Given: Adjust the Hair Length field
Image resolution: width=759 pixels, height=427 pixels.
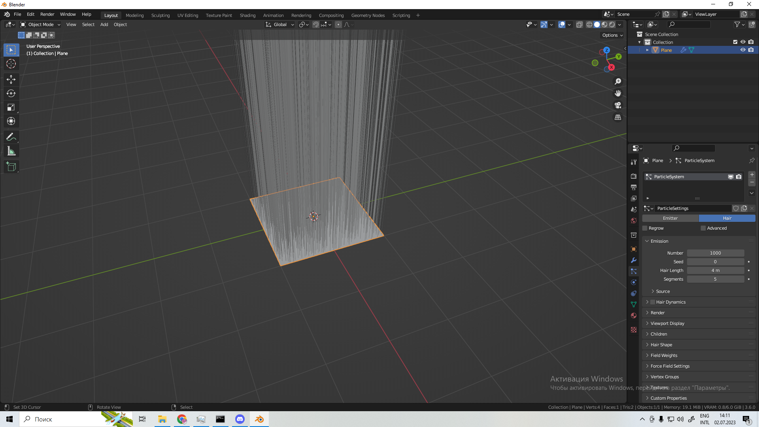Looking at the screenshot, I should [x=715, y=270].
